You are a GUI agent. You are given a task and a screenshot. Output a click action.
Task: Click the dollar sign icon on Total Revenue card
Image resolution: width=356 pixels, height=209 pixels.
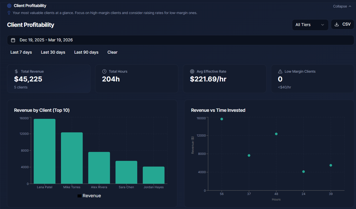point(16,71)
